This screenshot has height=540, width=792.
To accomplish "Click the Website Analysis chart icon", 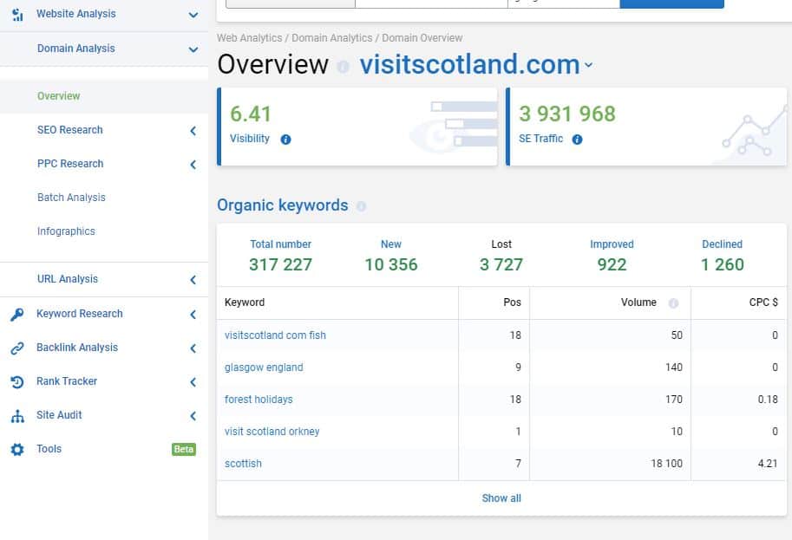I will [x=17, y=14].
